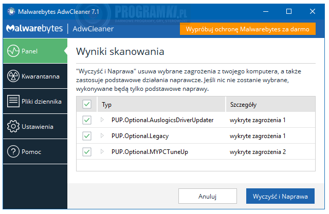Click the Panel heartbeat icon
Screen dimensions: 329x214
[x=13, y=51]
